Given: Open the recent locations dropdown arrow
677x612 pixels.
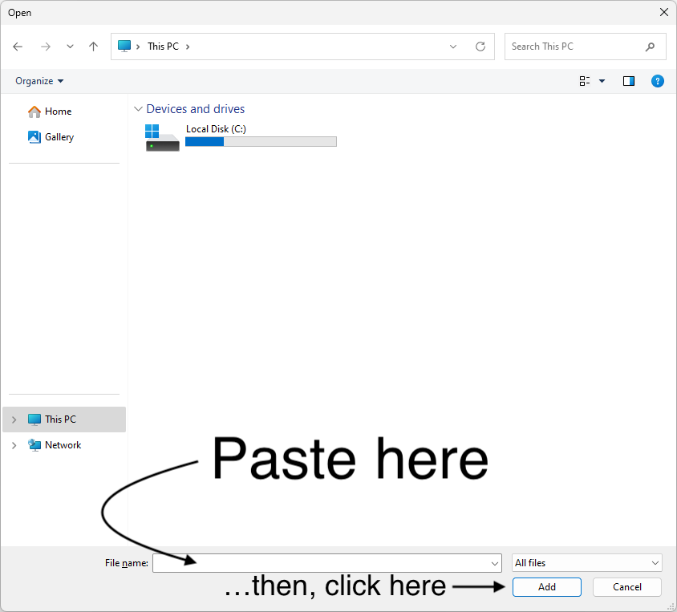Looking at the screenshot, I should click(452, 47).
